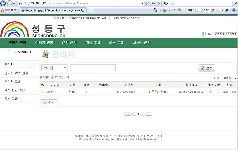Click the 추가 add button
The width and height of the screenshot is (238, 150).
point(49,102)
